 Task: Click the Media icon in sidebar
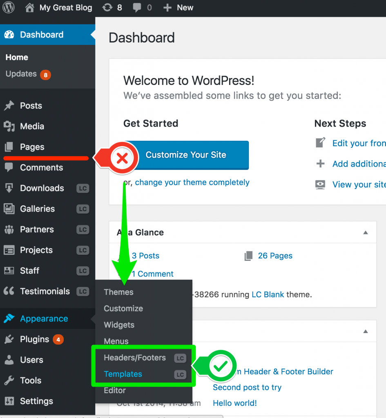click(9, 127)
